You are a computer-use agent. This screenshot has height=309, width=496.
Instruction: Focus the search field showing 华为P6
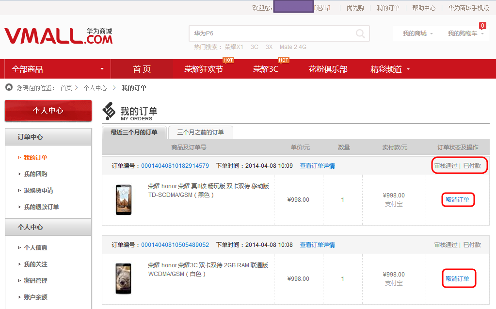[279, 33]
